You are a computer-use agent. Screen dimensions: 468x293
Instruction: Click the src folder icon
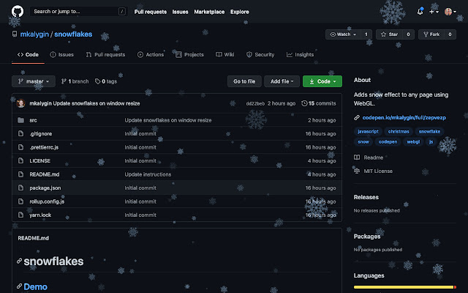(x=21, y=119)
